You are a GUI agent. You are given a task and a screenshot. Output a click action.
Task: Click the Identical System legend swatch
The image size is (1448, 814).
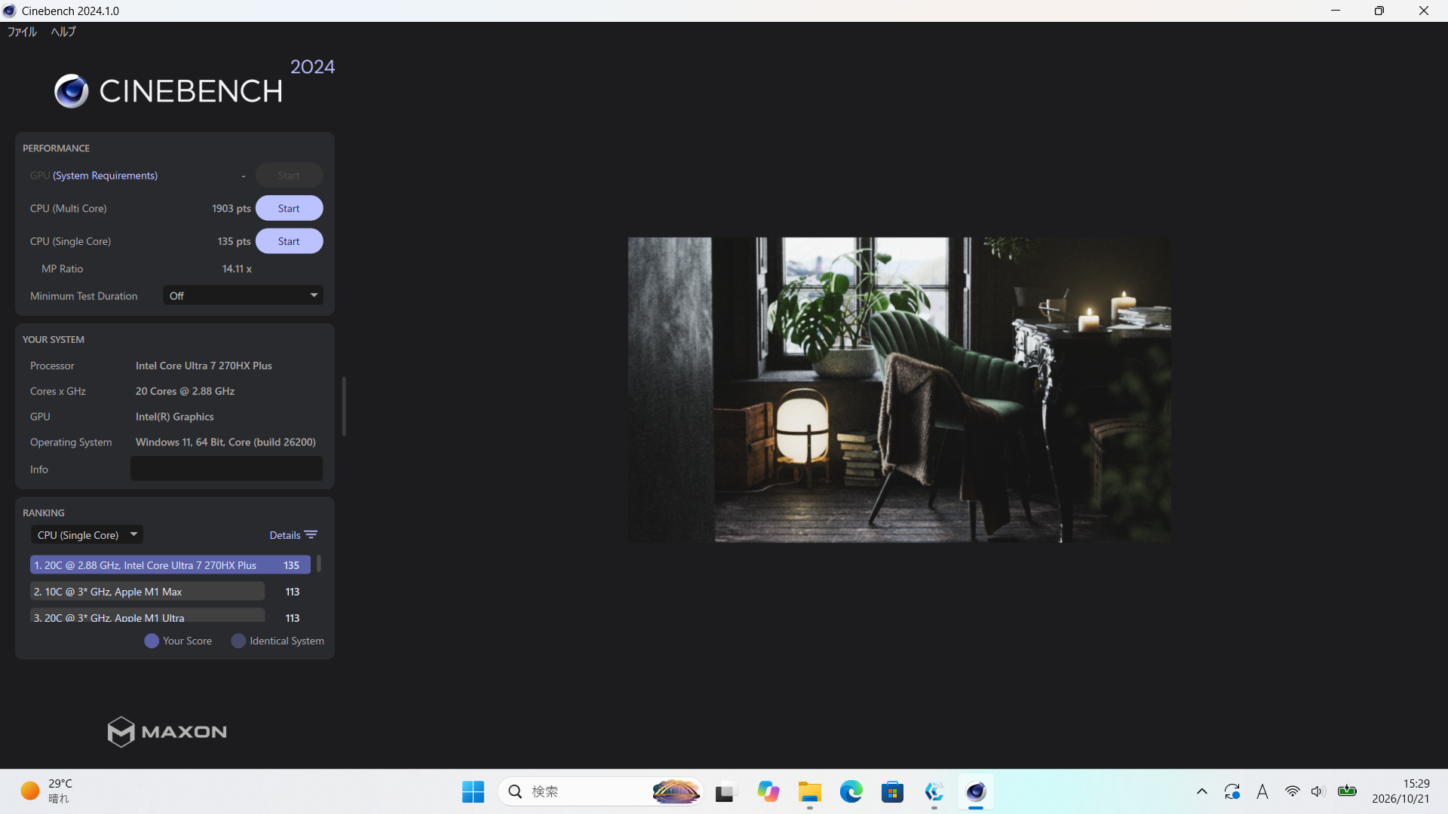point(238,641)
